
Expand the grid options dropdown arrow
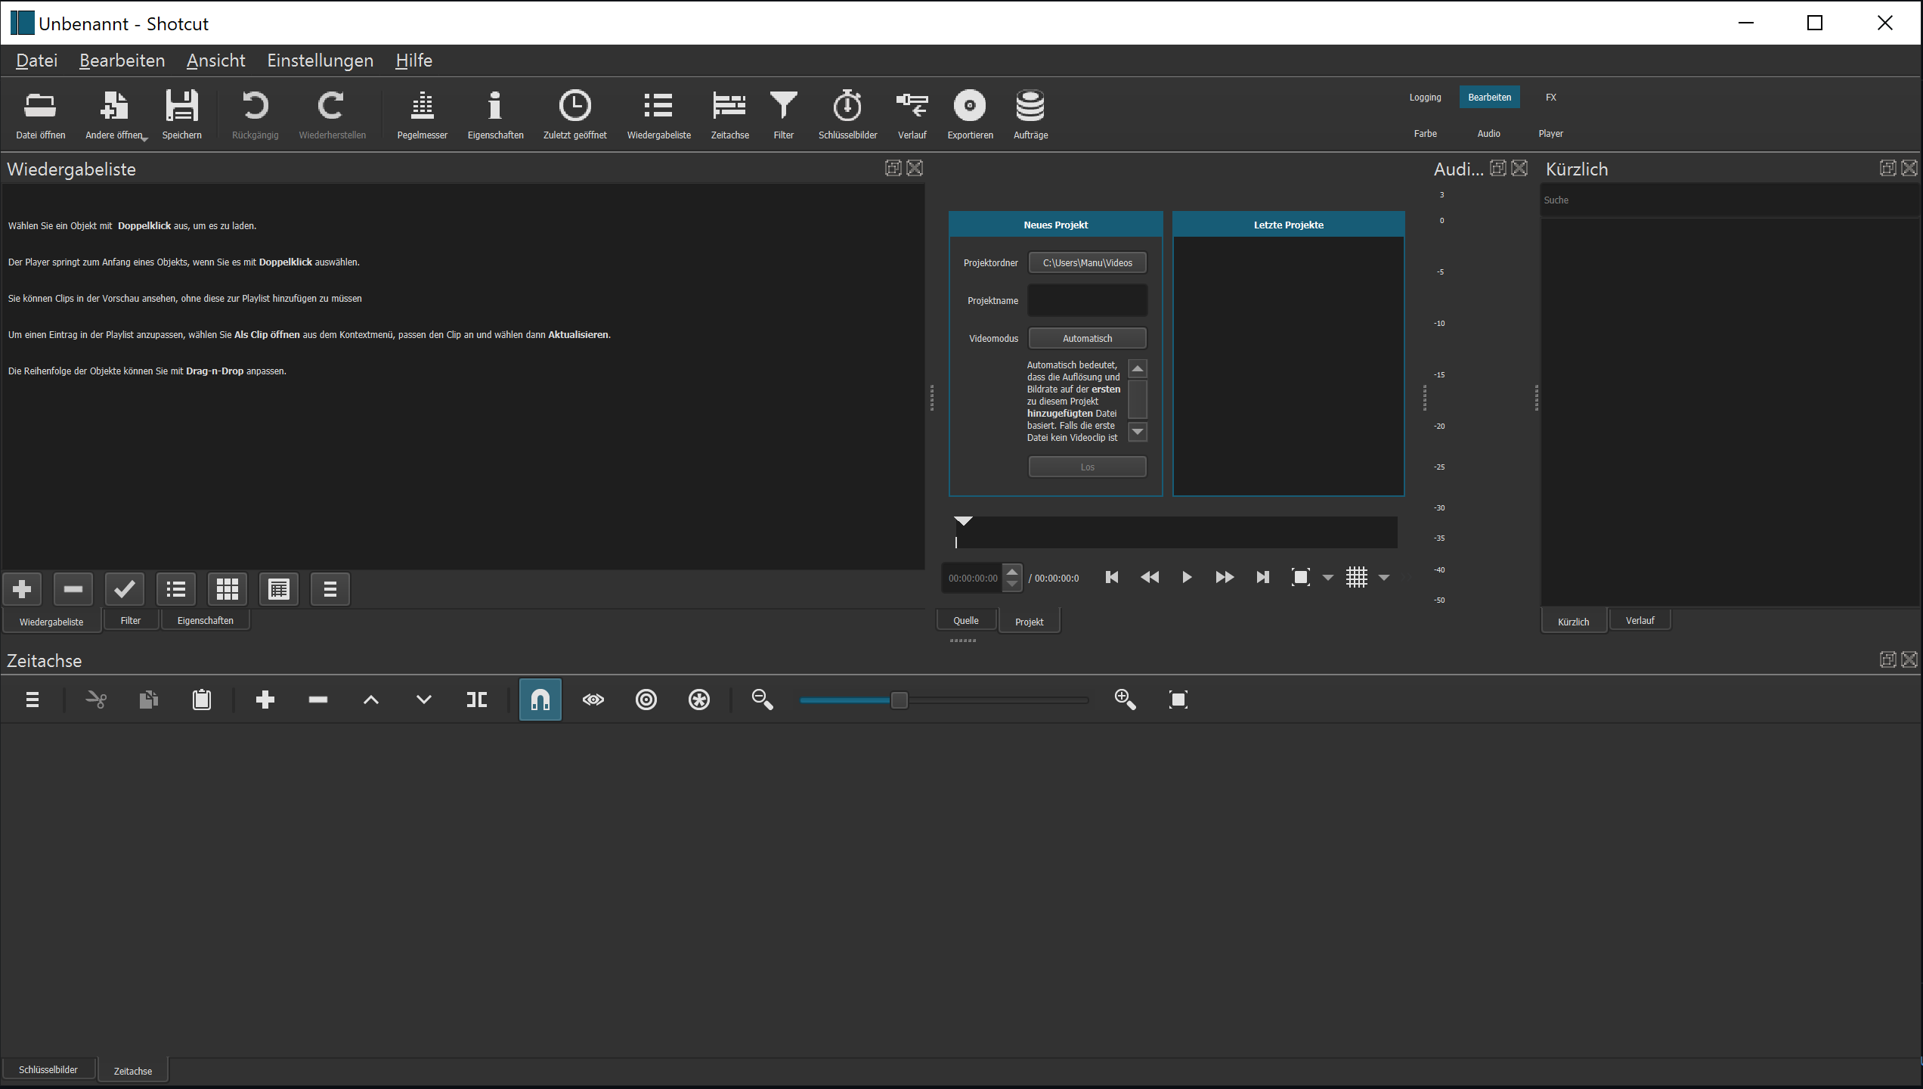click(x=1384, y=578)
